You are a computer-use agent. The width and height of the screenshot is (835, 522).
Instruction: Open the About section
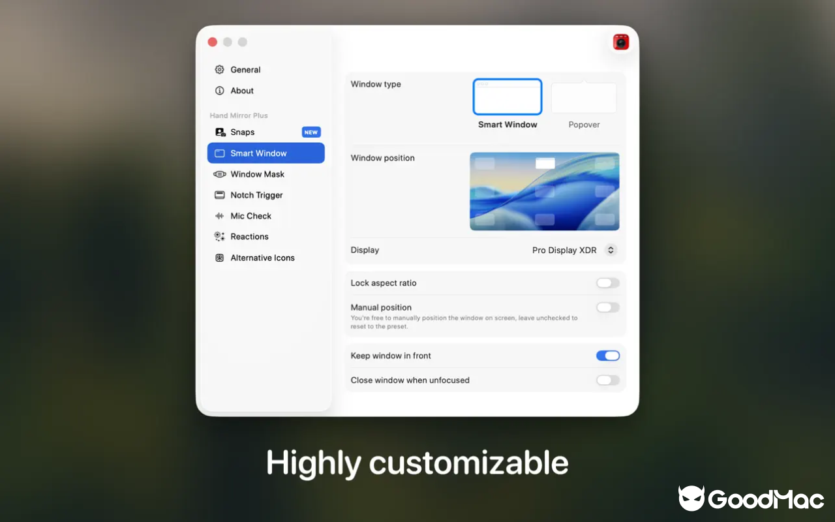[x=242, y=91]
